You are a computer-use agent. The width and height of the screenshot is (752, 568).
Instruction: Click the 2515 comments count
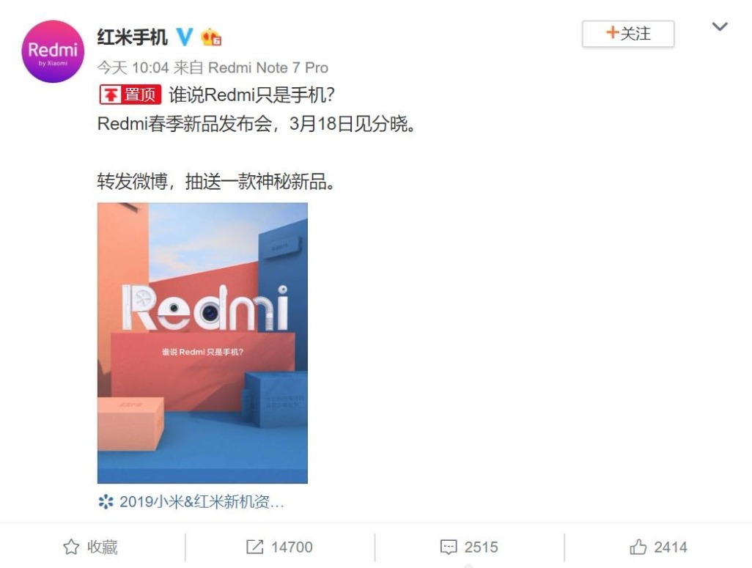pyautogui.click(x=481, y=547)
